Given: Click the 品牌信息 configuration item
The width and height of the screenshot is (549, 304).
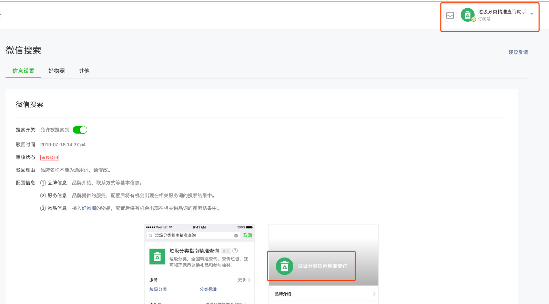Looking at the screenshot, I should point(57,183).
